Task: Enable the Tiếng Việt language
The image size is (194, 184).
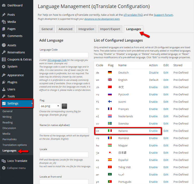Action: 153,167
